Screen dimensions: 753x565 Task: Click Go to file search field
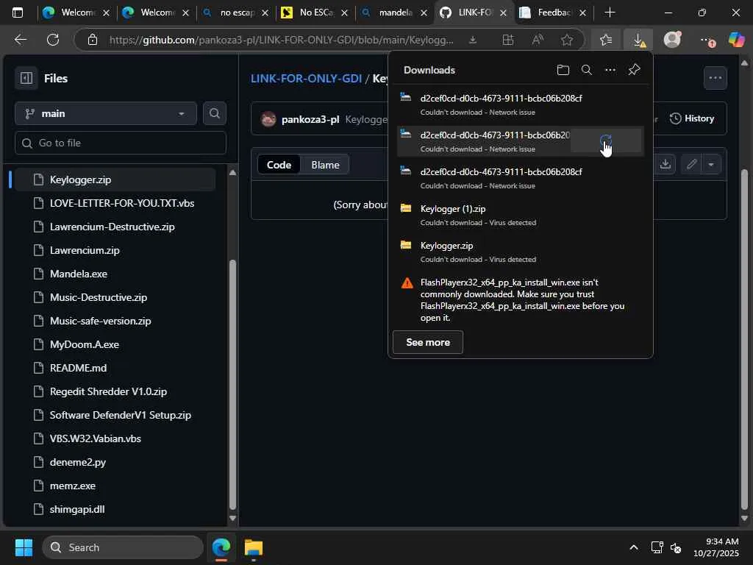[x=121, y=143]
